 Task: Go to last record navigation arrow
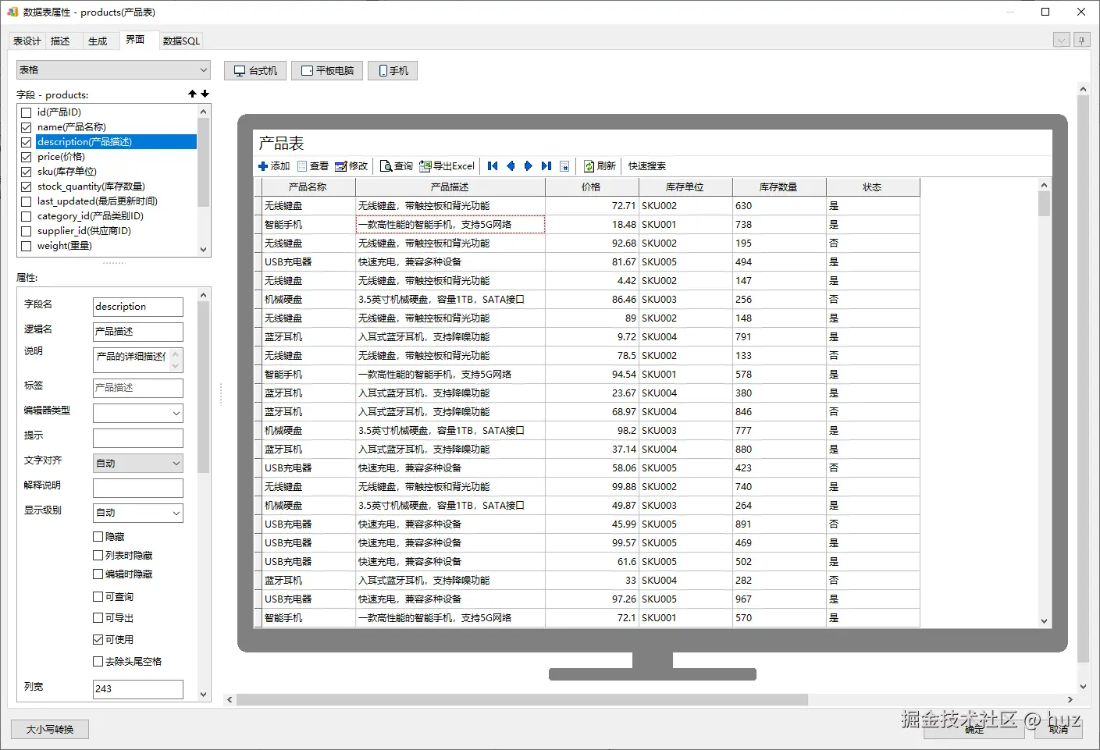pyautogui.click(x=546, y=166)
